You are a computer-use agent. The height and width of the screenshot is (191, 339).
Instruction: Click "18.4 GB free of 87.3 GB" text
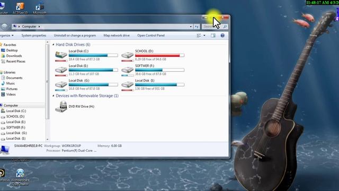[x=84, y=59]
